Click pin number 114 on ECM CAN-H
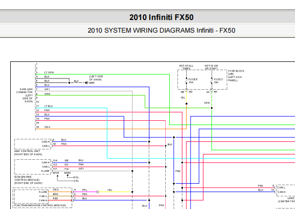Viewport: 295px width, 209px height. (55, 161)
